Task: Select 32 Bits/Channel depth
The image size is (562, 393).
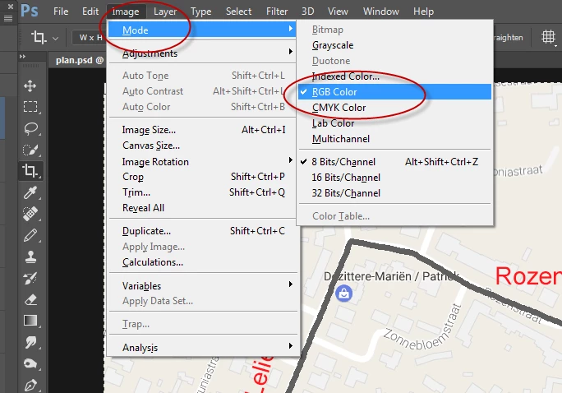Action: pyautogui.click(x=394, y=193)
